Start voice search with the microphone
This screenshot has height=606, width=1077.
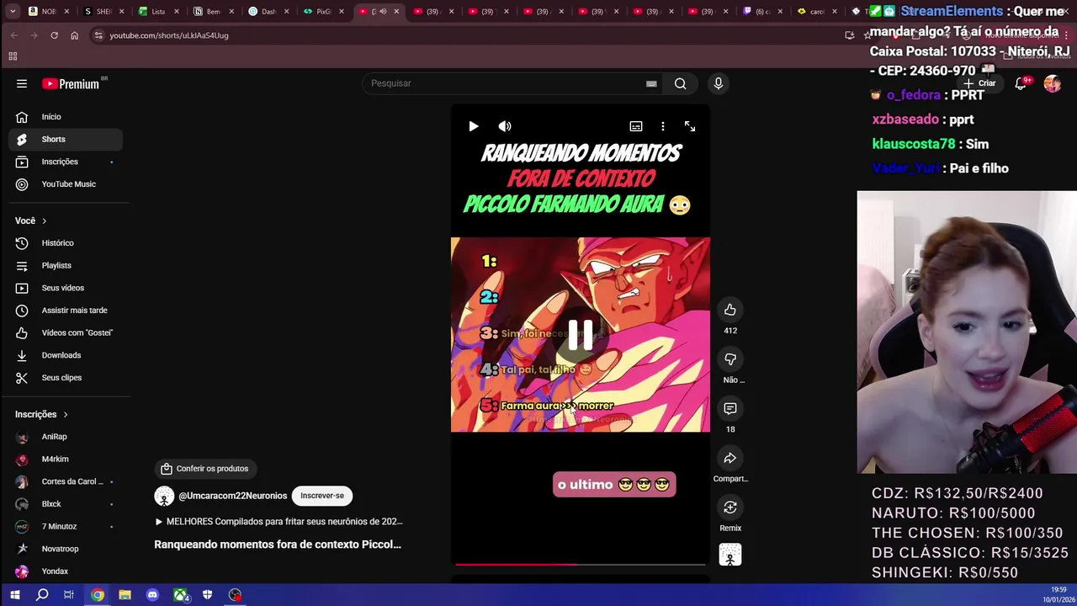(x=718, y=83)
